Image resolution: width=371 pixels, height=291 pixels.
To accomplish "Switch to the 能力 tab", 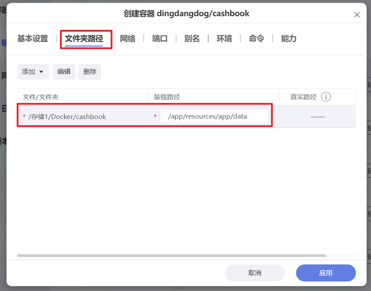I will pyautogui.click(x=288, y=39).
